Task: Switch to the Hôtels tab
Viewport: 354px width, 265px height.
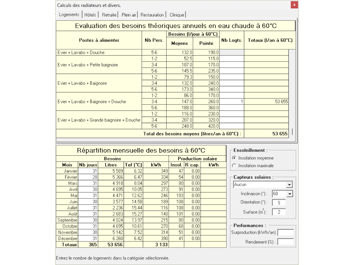Action: point(90,15)
